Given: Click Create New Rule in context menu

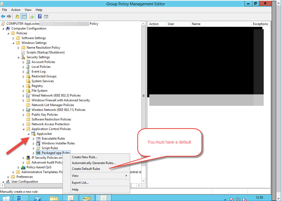Looking at the screenshot, I should pos(85,157).
